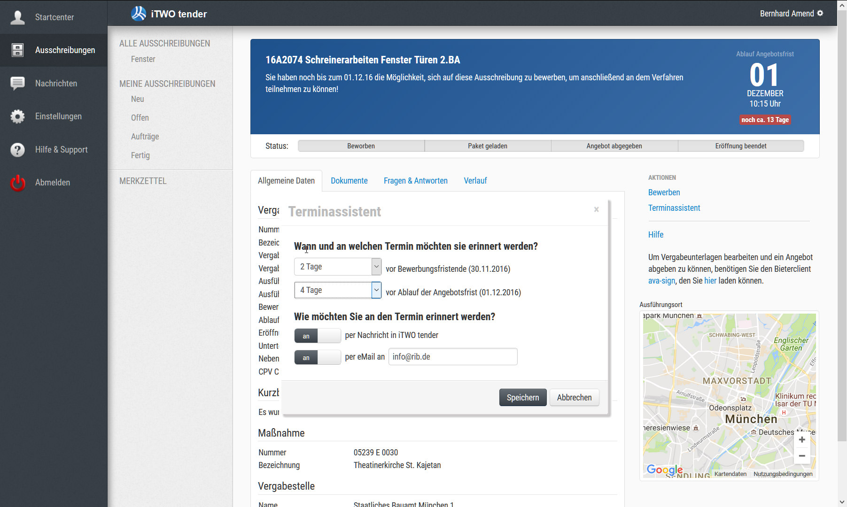Select Neu under Meine Ausschreibungen
The height and width of the screenshot is (507, 847).
137,99
